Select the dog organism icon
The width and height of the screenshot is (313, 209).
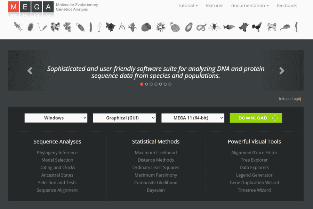pos(272,27)
